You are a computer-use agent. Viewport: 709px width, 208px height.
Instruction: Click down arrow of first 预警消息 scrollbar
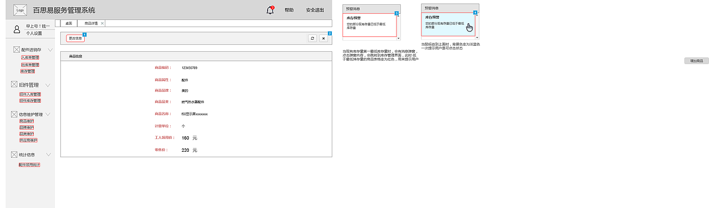[399, 38]
